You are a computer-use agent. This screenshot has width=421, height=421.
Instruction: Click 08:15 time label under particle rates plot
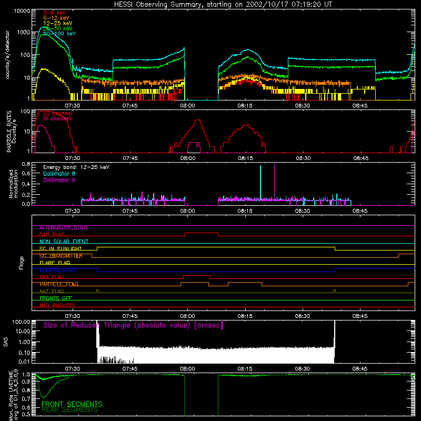tap(245, 158)
